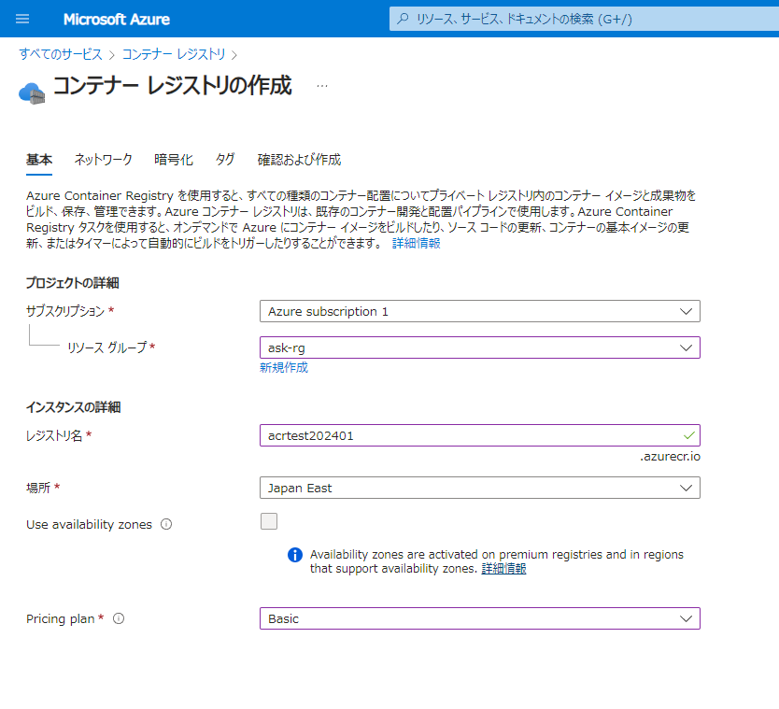Open 詳細情報 link in the description paragraph
Viewport: 779px width, 709px height.
tap(417, 244)
